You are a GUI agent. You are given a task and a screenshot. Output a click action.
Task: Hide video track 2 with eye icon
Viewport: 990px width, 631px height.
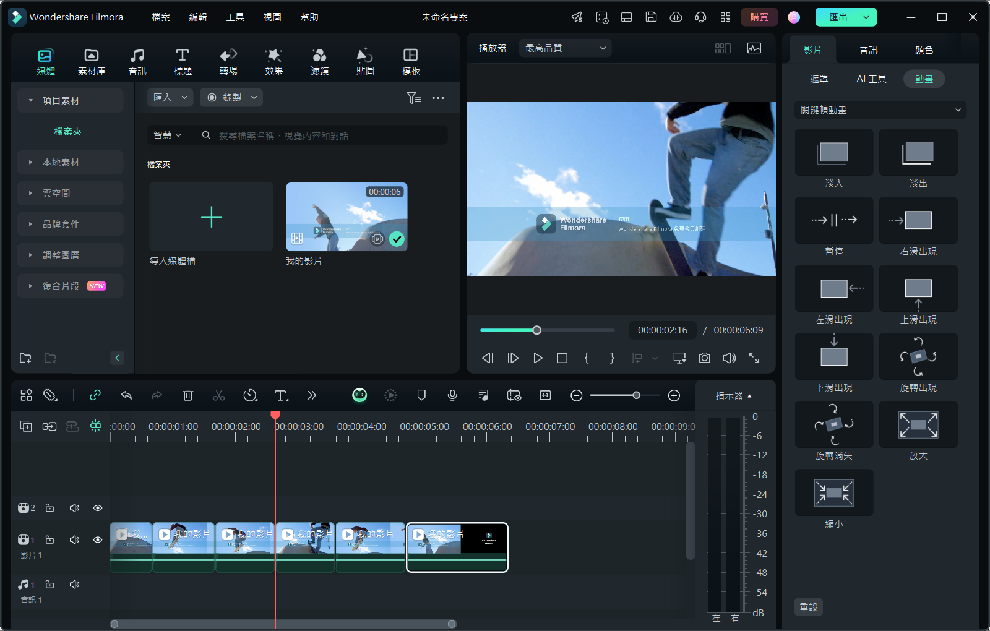pos(98,508)
